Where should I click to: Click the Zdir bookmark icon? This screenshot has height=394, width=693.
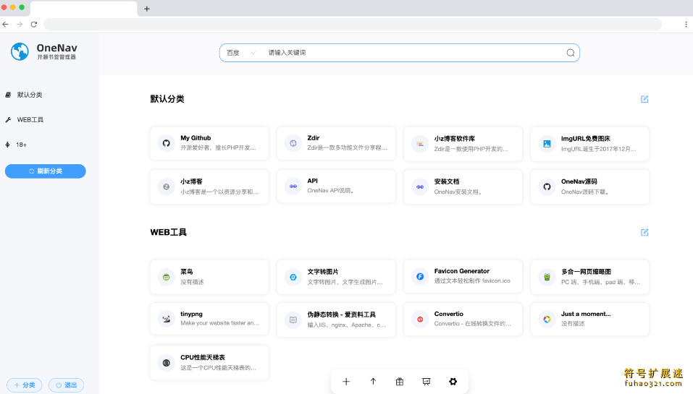[293, 143]
